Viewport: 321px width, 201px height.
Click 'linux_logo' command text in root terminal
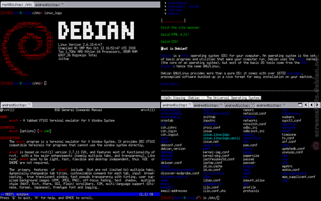coord(53,13)
